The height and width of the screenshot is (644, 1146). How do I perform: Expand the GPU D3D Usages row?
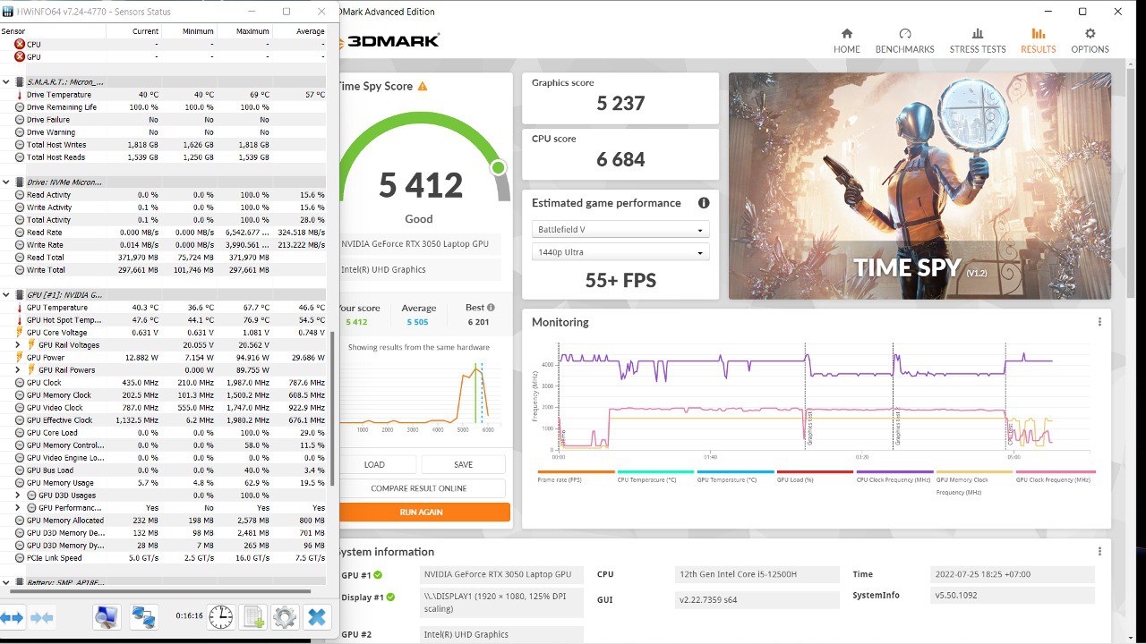click(x=18, y=495)
